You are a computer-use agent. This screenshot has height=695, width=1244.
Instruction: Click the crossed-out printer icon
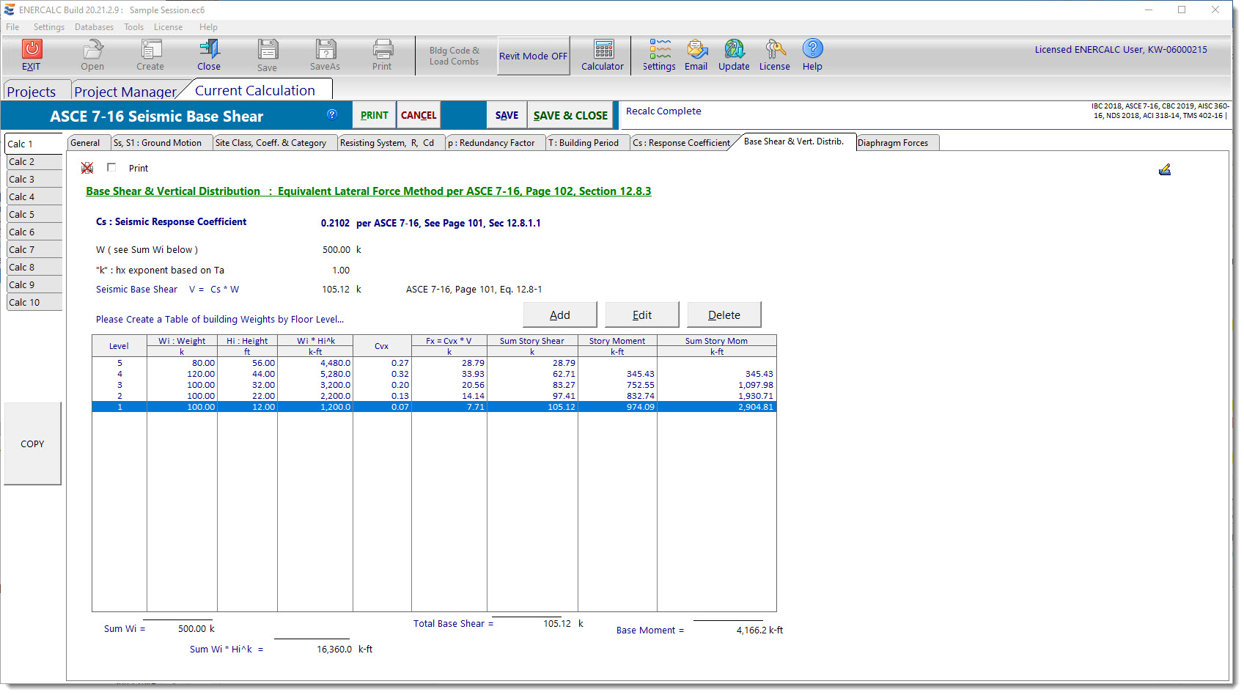pyautogui.click(x=87, y=168)
